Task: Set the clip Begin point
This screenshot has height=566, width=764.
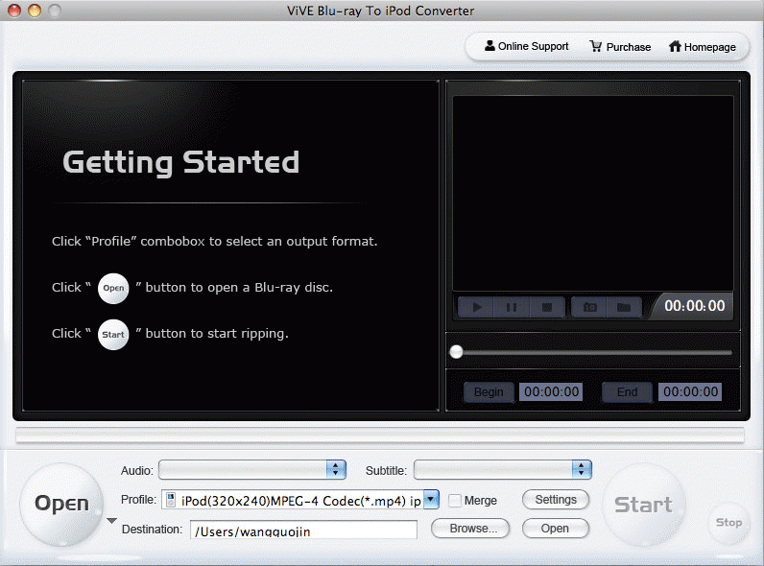Action: point(489,392)
